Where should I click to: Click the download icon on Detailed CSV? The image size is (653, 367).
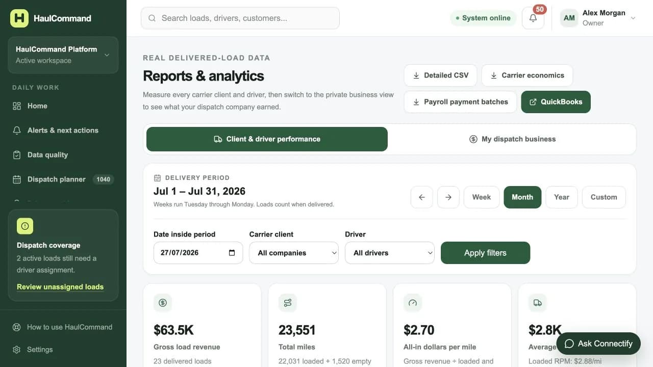click(x=416, y=75)
